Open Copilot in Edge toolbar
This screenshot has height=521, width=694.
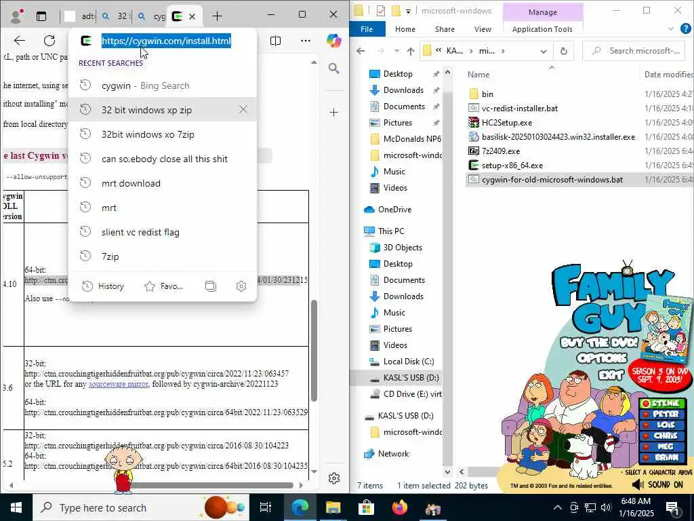333,41
